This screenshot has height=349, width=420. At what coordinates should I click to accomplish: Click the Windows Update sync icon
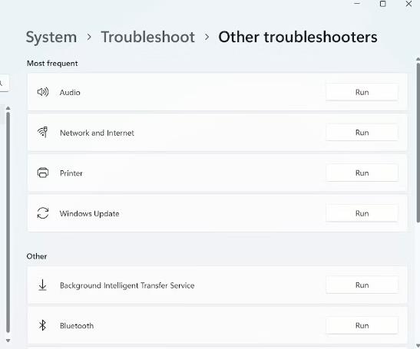(x=43, y=213)
